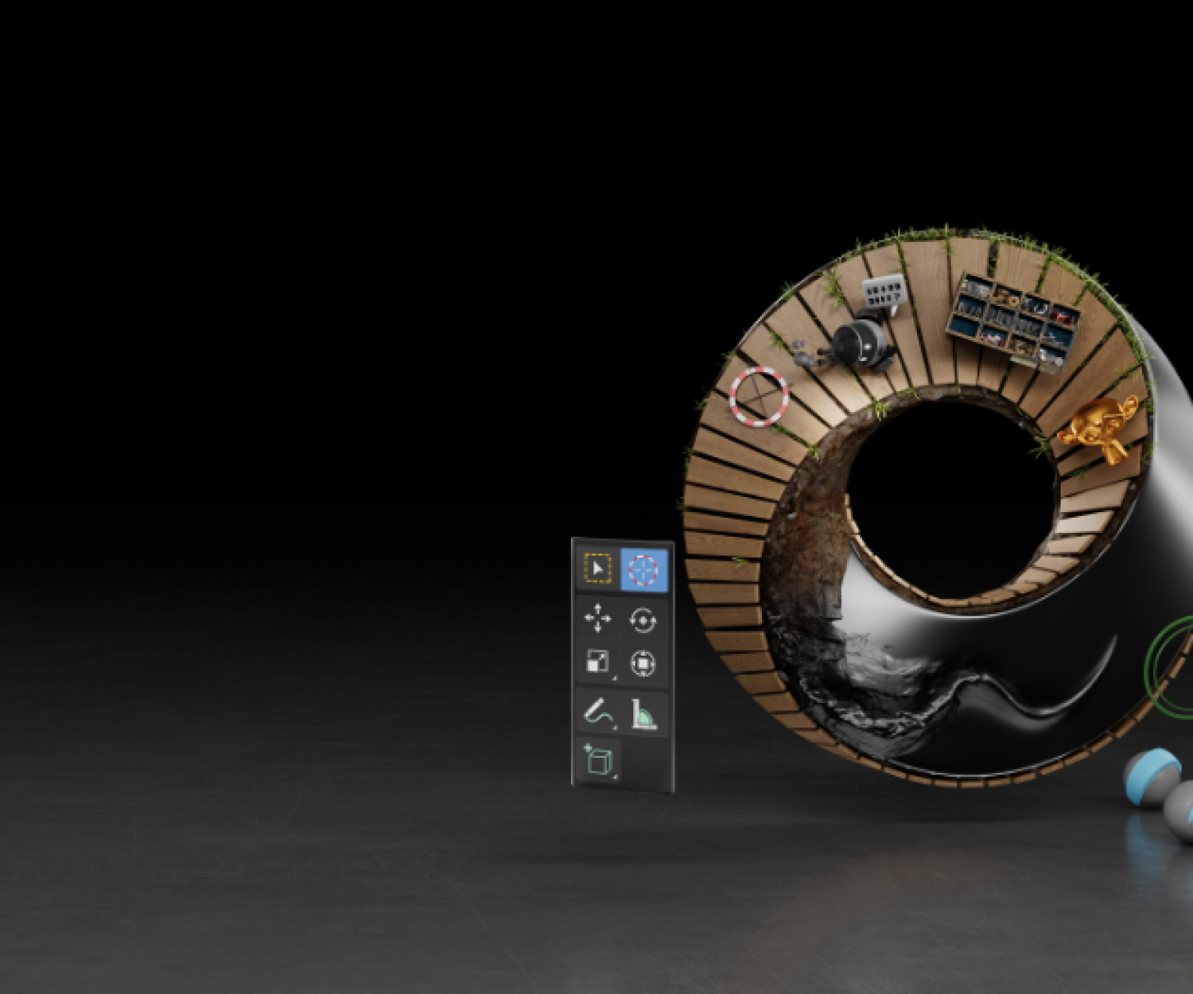The width and height of the screenshot is (1193, 994).
Task: Click the green concentric circles
Action: pos(1171,668)
